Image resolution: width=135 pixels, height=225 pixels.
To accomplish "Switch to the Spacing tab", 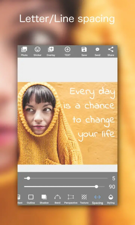I will point(97,199).
